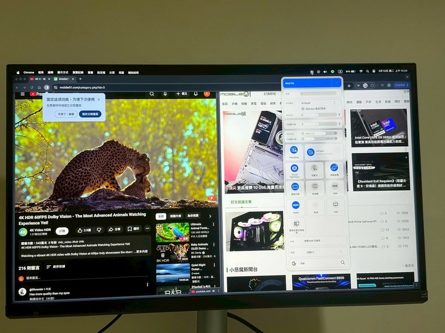Click YouTube voice search microphone
The height and width of the screenshot is (333, 445).
165,94
